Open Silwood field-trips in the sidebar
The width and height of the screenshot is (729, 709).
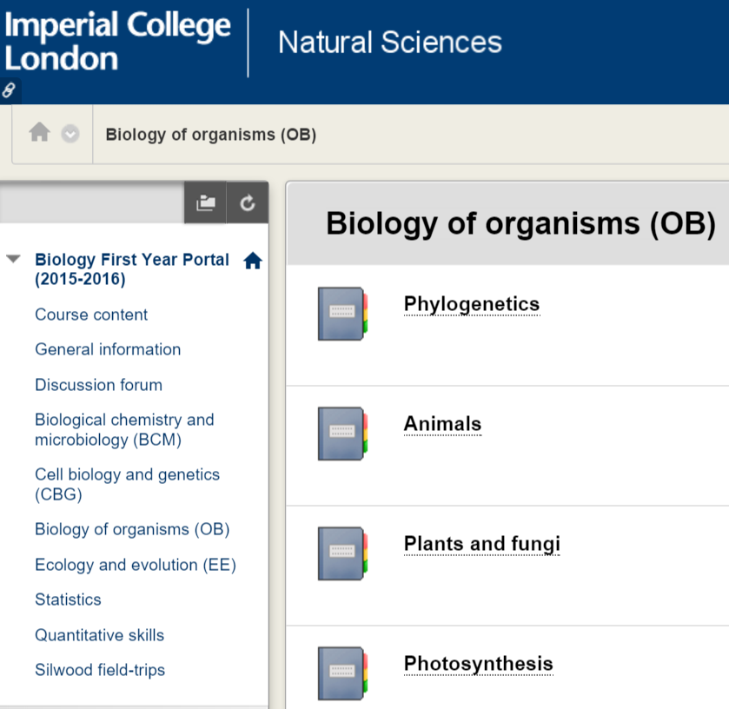[99, 670]
